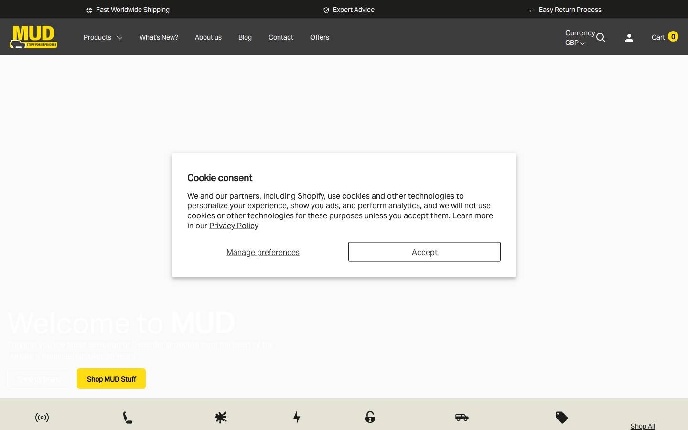This screenshot has height=430, width=688.
Task: Open the search magnifier icon
Action: (601, 38)
